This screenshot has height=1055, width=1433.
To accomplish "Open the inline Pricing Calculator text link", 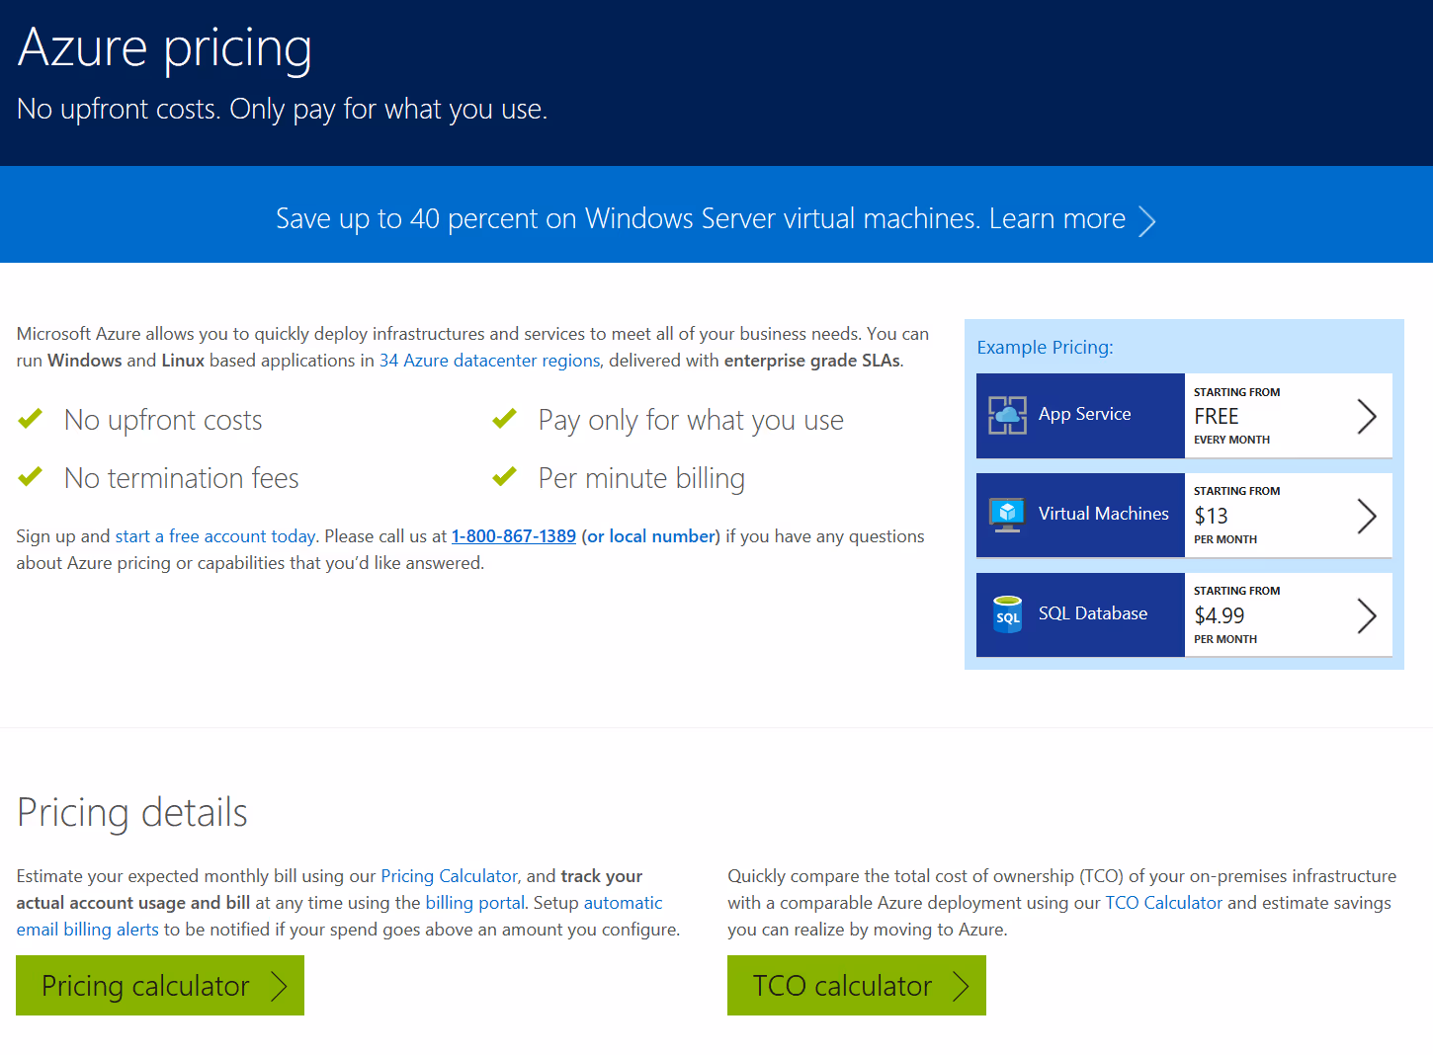I will pos(450,876).
